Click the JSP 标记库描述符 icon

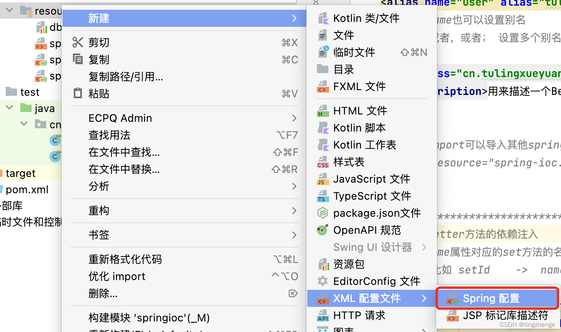click(452, 315)
